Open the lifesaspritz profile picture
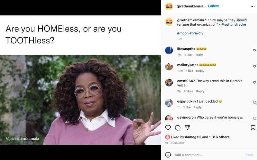This screenshot has height=160, width=257. click(x=169, y=50)
